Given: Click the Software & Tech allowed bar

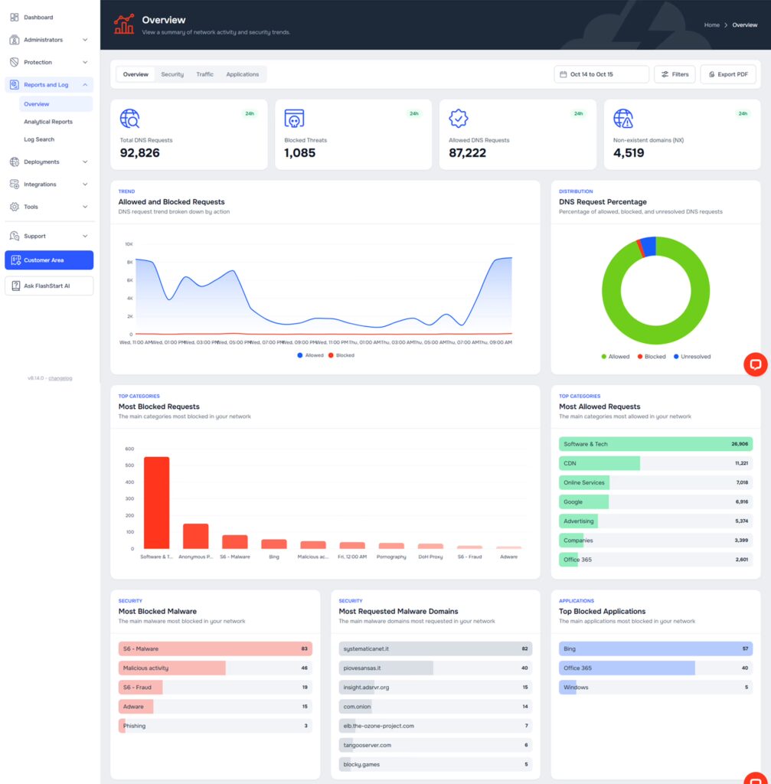Looking at the screenshot, I should tap(655, 443).
